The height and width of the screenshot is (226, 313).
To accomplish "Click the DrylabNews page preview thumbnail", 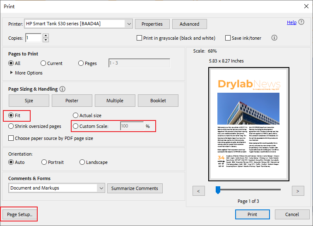I will (x=249, y=124).
